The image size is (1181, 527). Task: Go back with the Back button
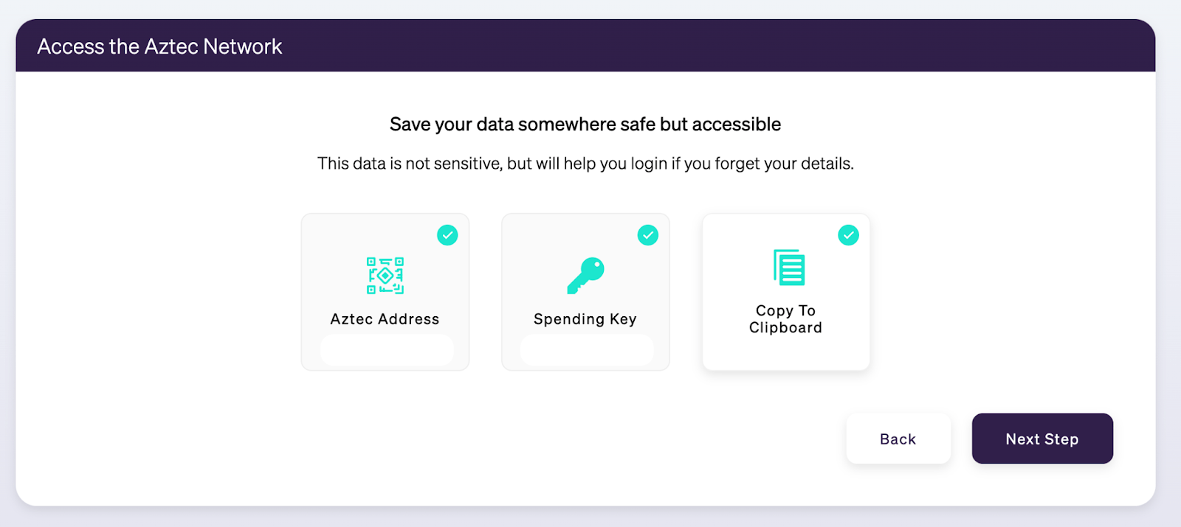pyautogui.click(x=898, y=439)
